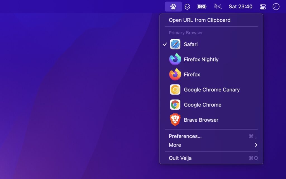
Task: Make Brave Browser the primary browser
Action: [211, 120]
